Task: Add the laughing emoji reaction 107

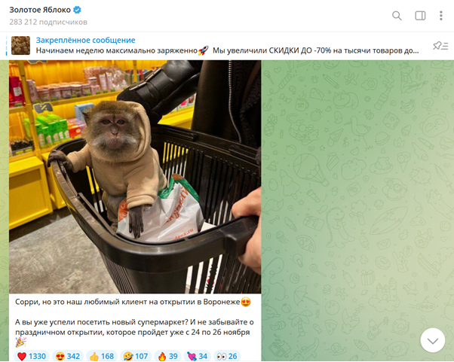Action: [x=136, y=356]
